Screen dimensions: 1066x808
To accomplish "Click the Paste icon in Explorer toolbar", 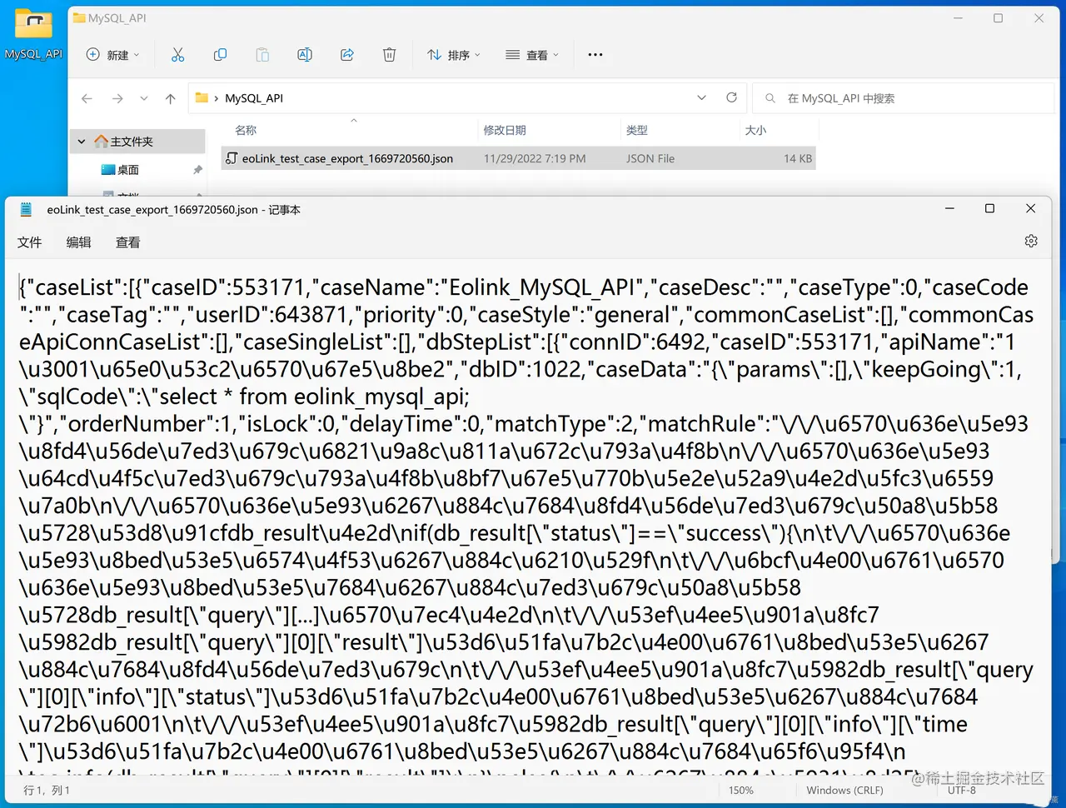I will click(x=262, y=55).
